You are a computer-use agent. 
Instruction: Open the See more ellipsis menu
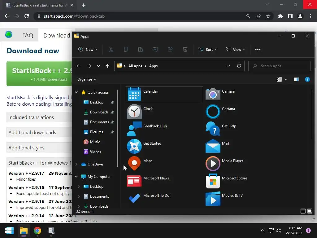point(258,49)
